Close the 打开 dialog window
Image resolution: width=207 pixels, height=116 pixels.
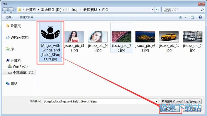point(201,4)
